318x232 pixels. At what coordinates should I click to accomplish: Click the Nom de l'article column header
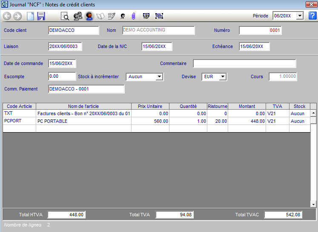coord(83,106)
